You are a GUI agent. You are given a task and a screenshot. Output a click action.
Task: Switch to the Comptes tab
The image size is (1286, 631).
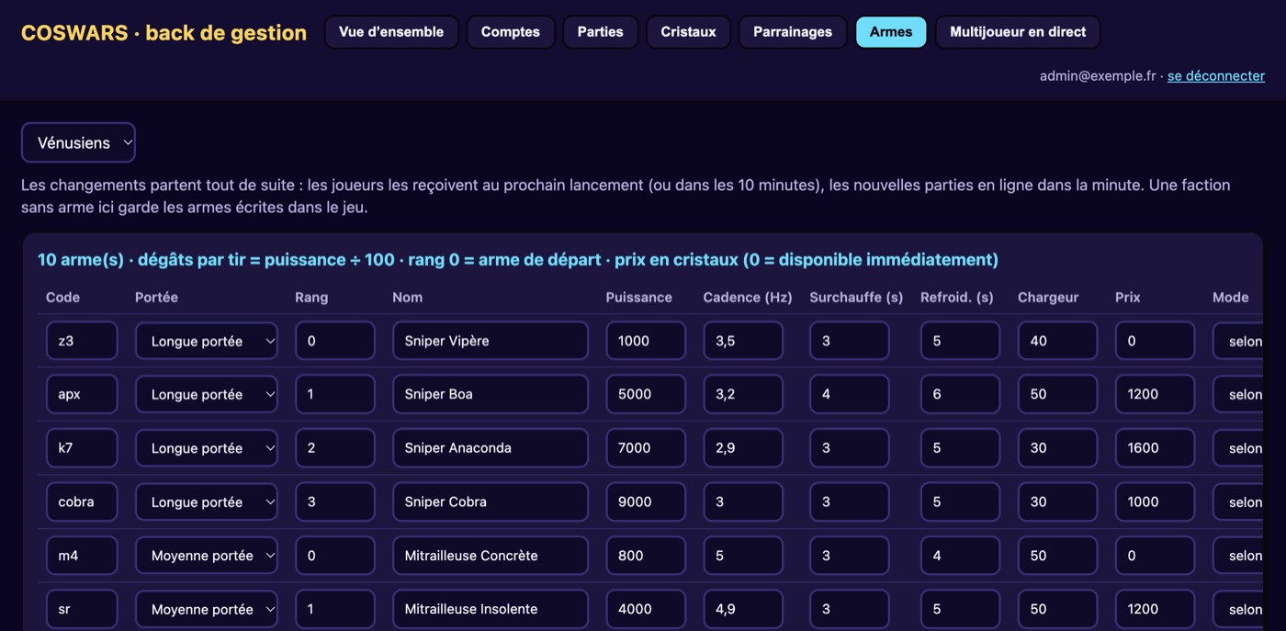click(x=511, y=32)
